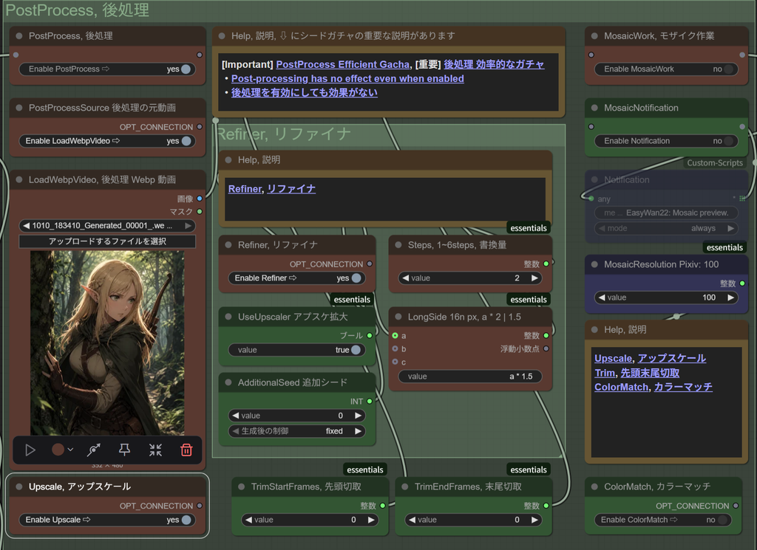Delete node with the red trash icon

[186, 450]
